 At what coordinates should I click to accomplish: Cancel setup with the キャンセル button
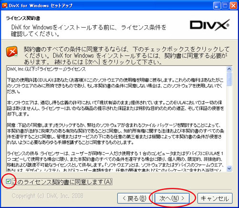click(215, 198)
